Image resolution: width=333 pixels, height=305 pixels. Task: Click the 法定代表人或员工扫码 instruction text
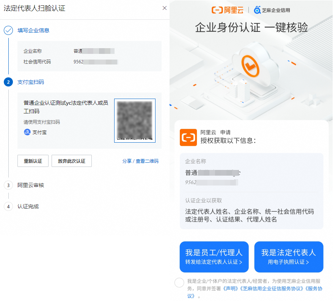[x=66, y=107]
